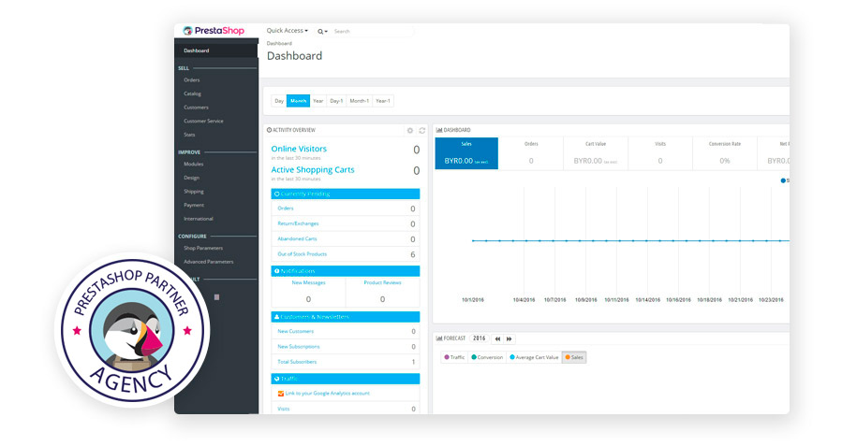Open the Design sidebar item
The image size is (842, 446).
coord(192,178)
